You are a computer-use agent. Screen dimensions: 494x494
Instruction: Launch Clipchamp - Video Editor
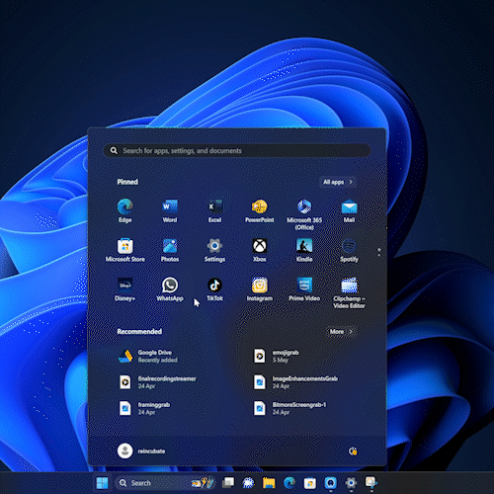coord(349,292)
